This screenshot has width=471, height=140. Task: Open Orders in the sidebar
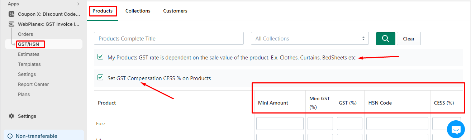(25, 34)
